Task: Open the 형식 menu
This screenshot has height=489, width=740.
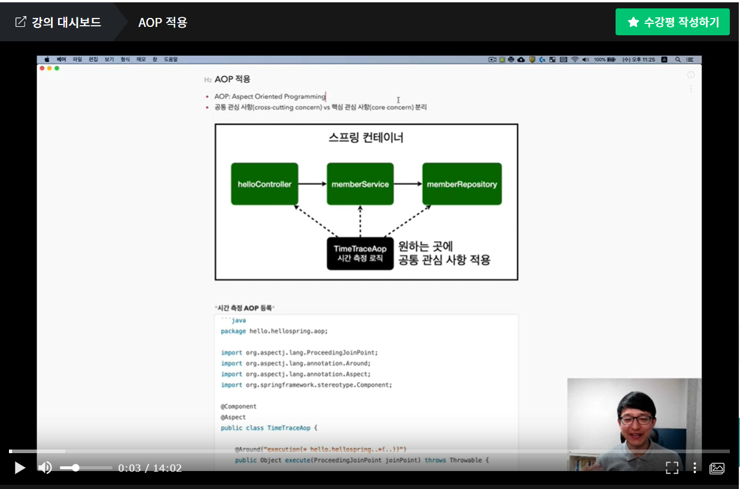Action: click(x=125, y=60)
